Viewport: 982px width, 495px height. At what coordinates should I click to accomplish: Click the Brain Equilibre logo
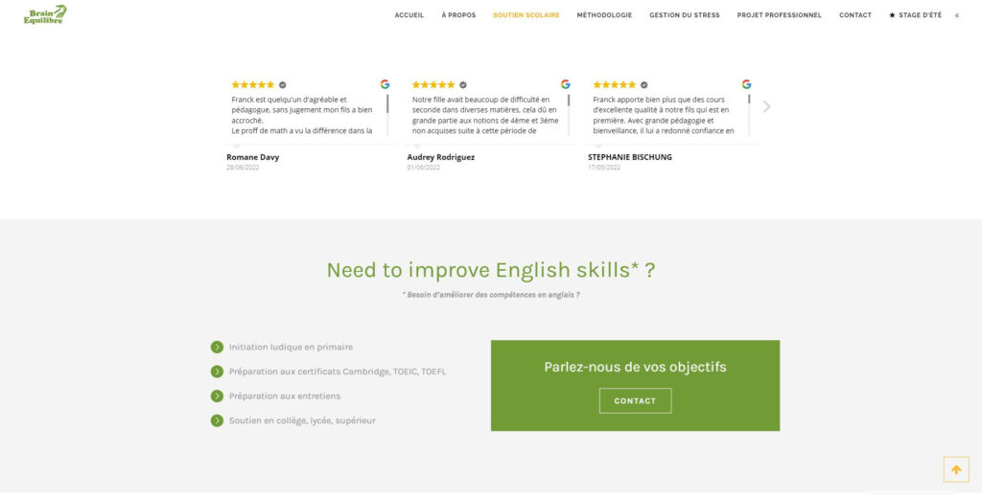click(45, 15)
